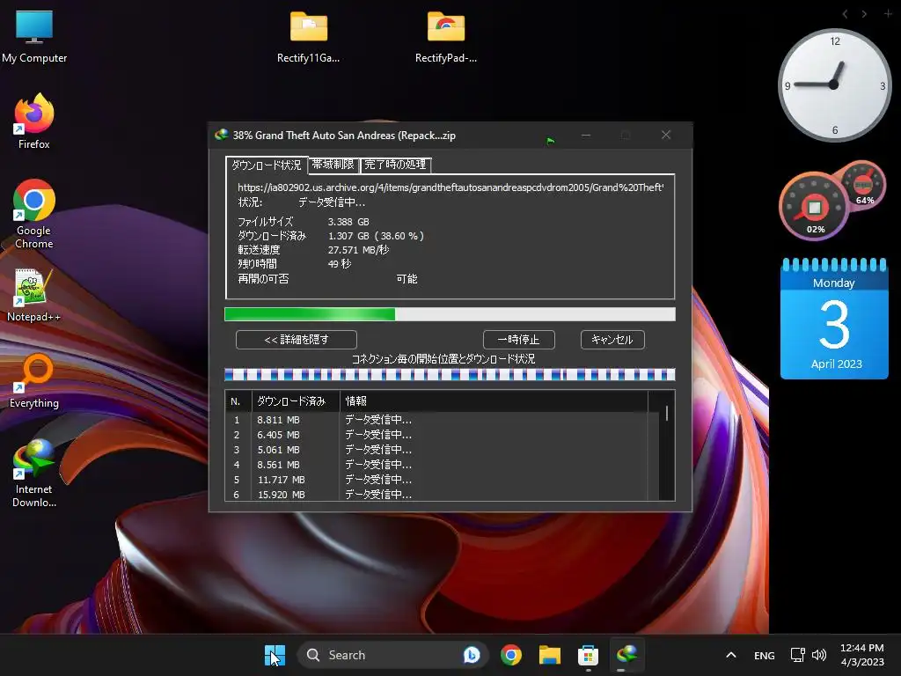Click the ENG language indicator
The image size is (901, 676).
pos(765,655)
